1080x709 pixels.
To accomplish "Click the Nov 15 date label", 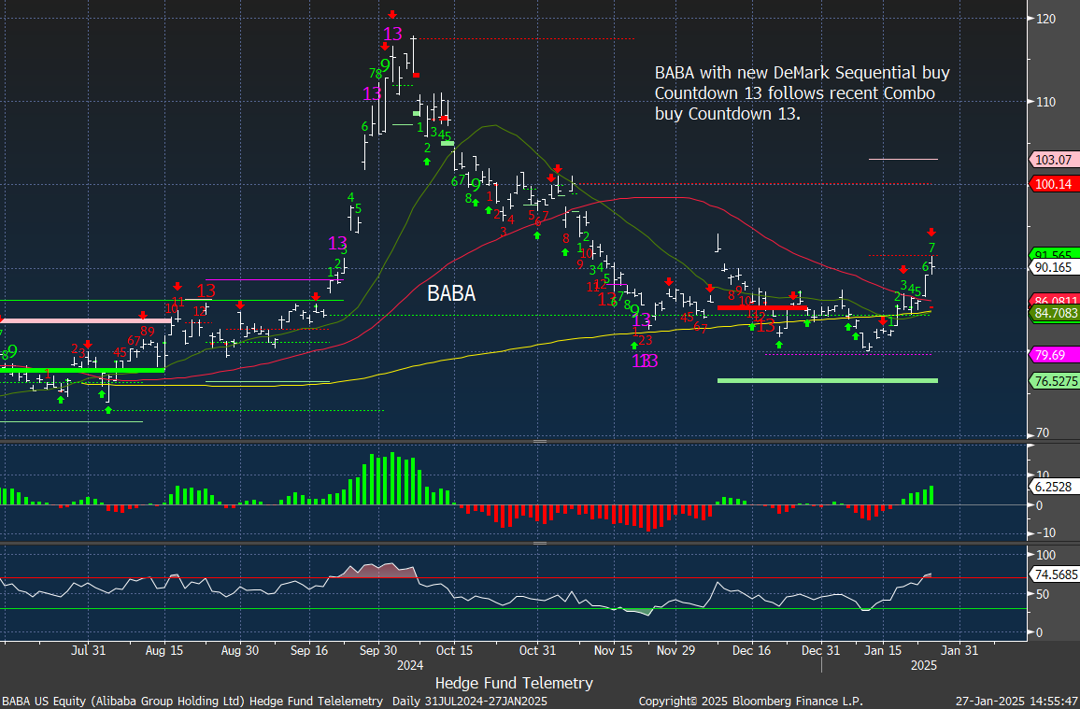I will click(x=613, y=650).
